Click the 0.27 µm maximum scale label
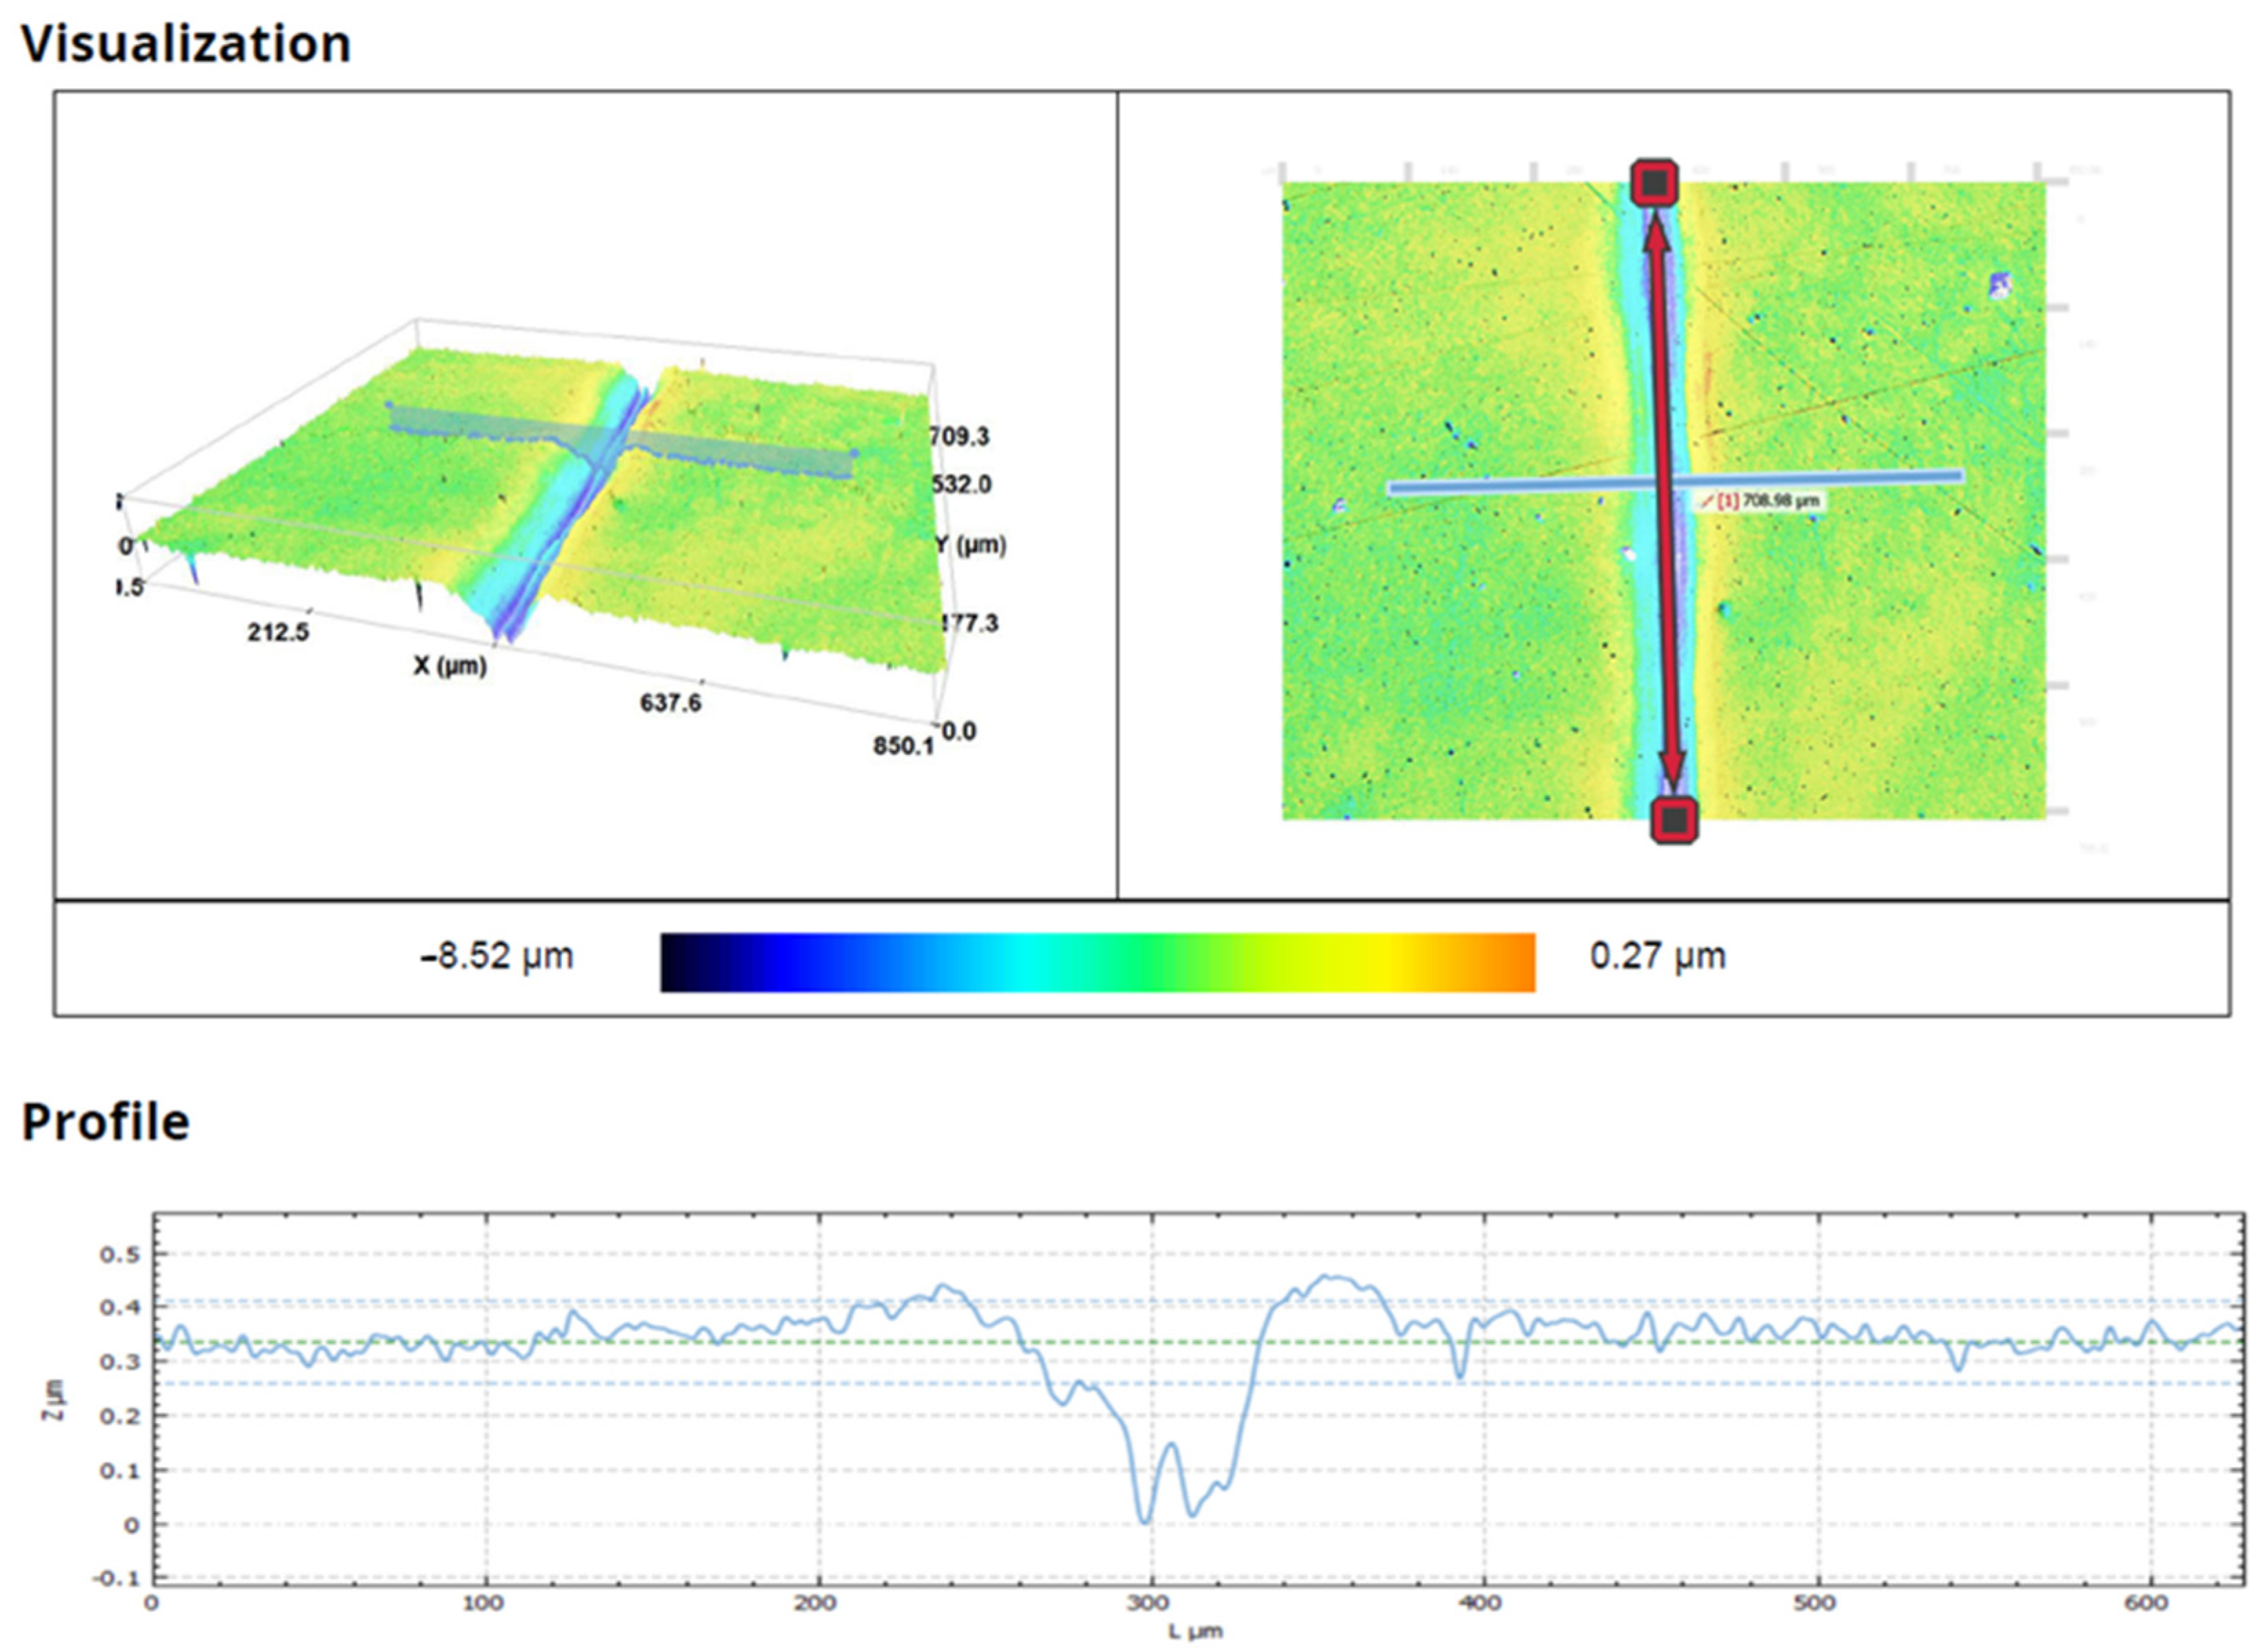 pyautogui.click(x=1657, y=956)
